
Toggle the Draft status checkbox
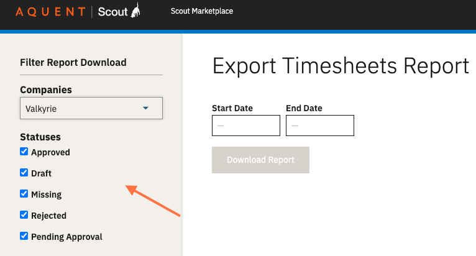24,173
